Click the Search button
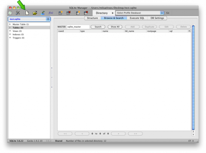 tap(98, 27)
